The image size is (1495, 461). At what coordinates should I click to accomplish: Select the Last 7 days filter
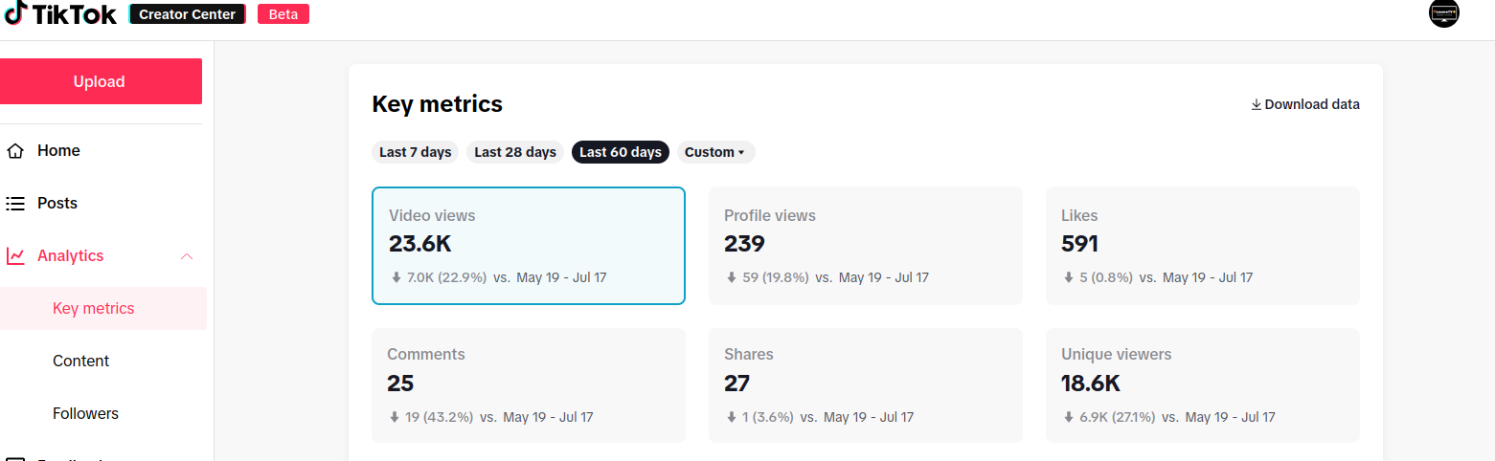[x=415, y=152]
